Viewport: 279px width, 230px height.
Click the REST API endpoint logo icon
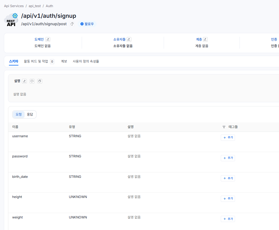pyautogui.click(x=11, y=20)
